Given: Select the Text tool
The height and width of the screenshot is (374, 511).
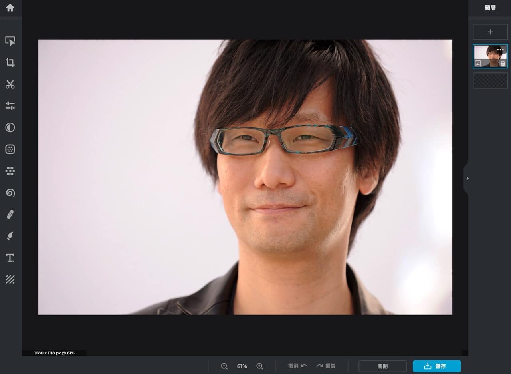Looking at the screenshot, I should click(x=10, y=258).
